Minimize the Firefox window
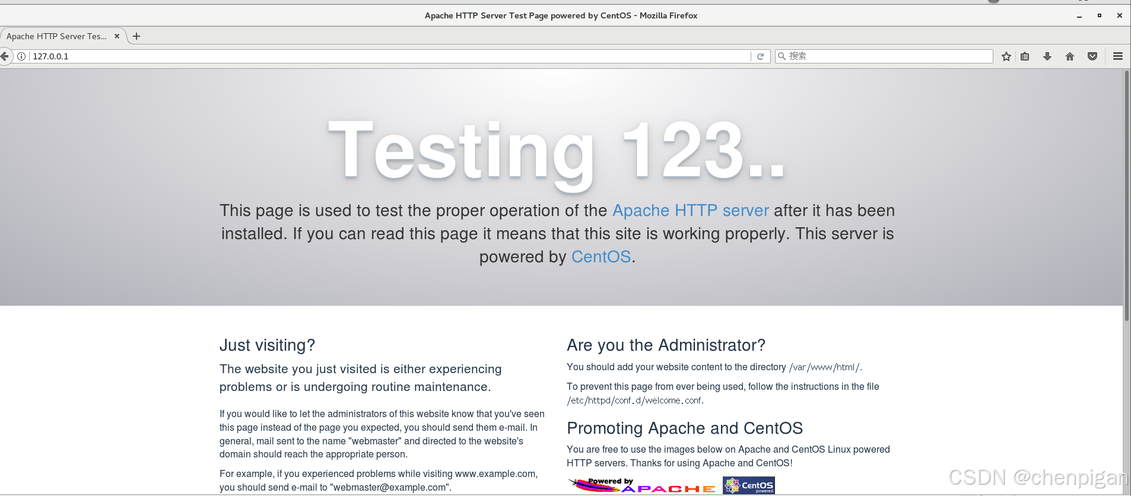Viewport: 1131px width, 496px height. tap(1079, 15)
